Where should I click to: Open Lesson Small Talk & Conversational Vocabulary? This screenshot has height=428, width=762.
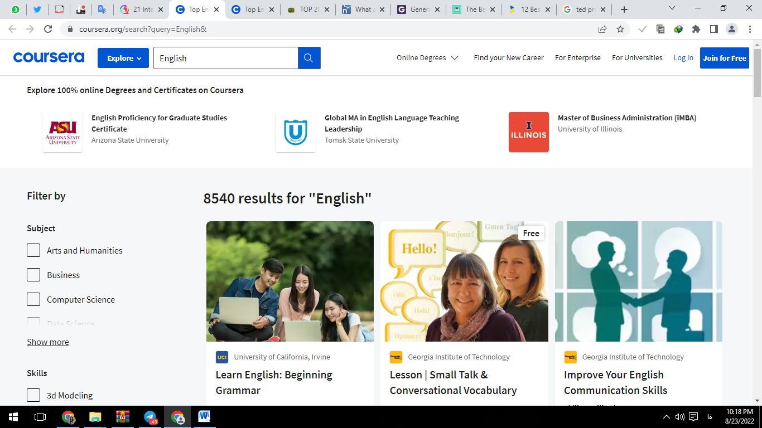[453, 382]
